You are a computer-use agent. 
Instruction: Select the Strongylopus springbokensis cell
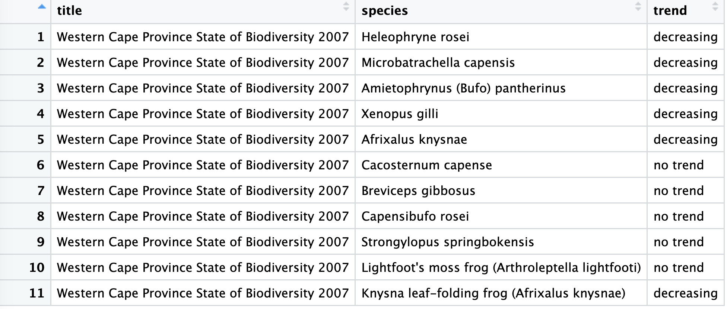[x=448, y=242]
